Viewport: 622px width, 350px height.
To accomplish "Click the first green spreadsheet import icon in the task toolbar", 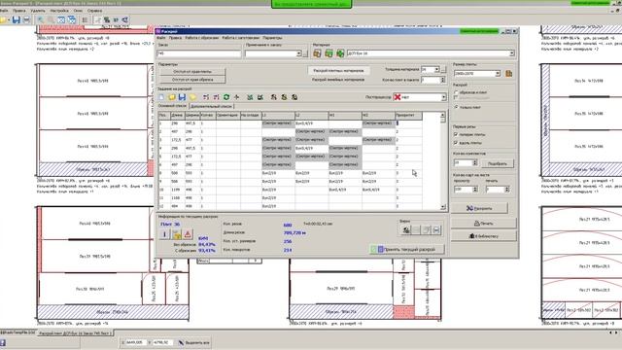I will pos(250,97).
